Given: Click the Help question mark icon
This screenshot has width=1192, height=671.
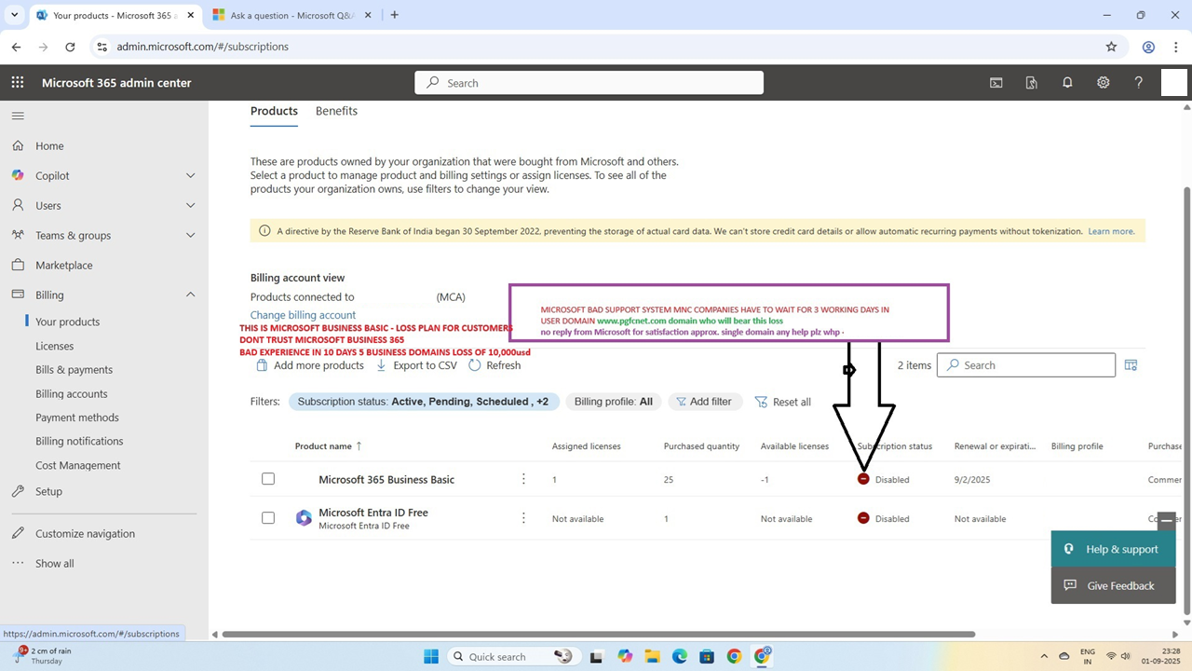Looking at the screenshot, I should coord(1138,83).
